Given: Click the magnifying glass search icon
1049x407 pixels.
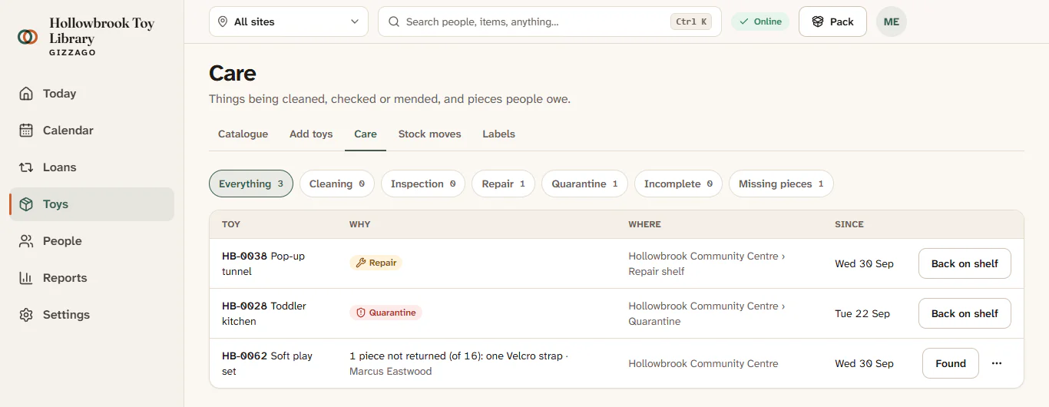Looking at the screenshot, I should click(394, 22).
